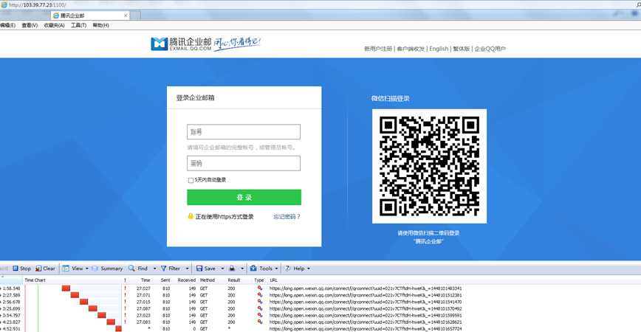Open a new tab beside 腾讯企业邮
The image size is (641, 332).
(135, 15)
